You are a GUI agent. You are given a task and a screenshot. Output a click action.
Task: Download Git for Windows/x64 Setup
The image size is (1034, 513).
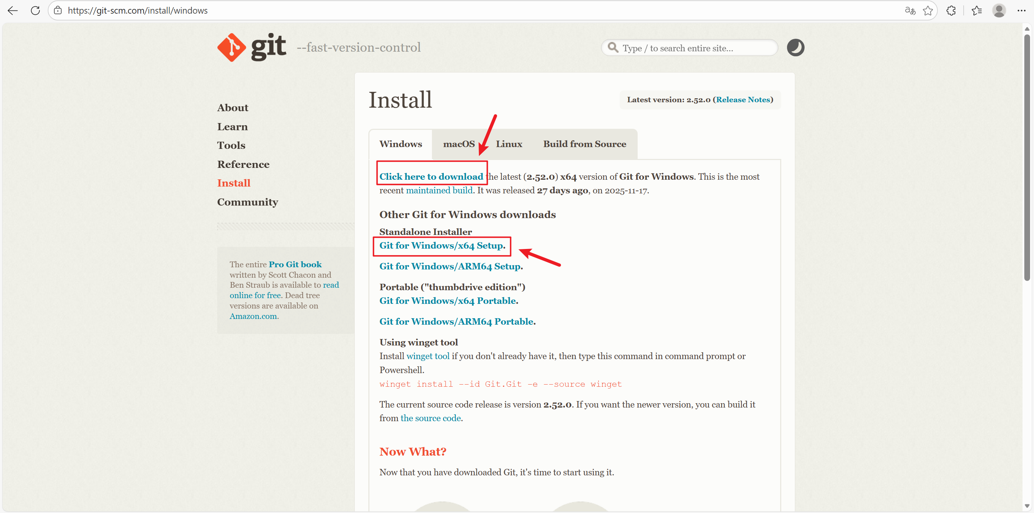[x=441, y=245]
